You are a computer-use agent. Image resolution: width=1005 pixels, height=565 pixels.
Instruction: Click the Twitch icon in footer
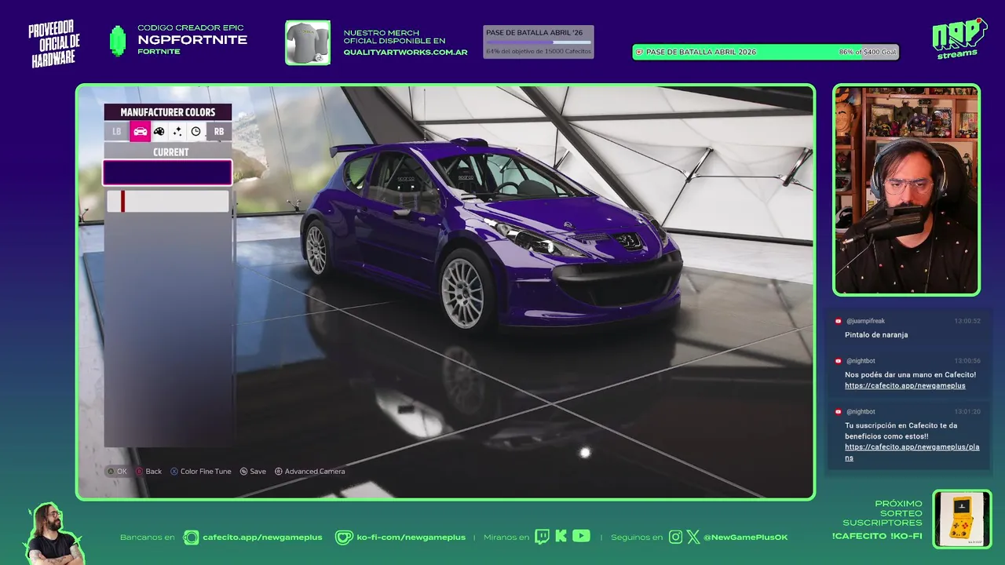[542, 537]
